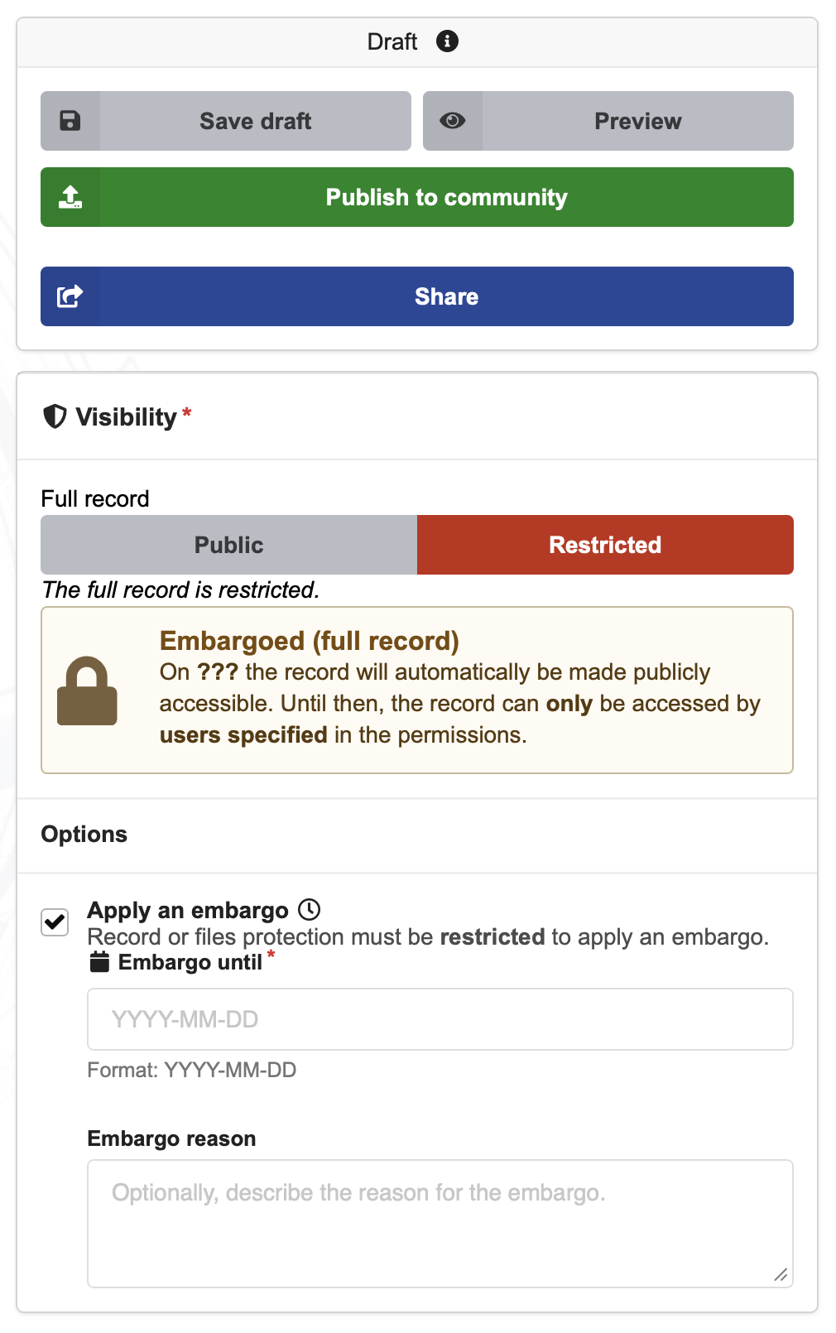Open Share options via the Share button
This screenshot has width=836, height=1333.
pyautogui.click(x=447, y=296)
